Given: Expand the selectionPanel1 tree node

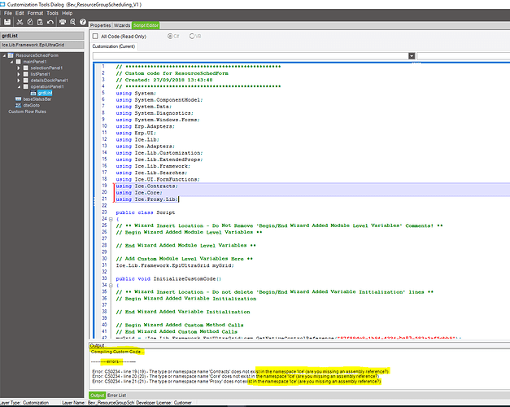Looking at the screenshot, I should 19,68.
